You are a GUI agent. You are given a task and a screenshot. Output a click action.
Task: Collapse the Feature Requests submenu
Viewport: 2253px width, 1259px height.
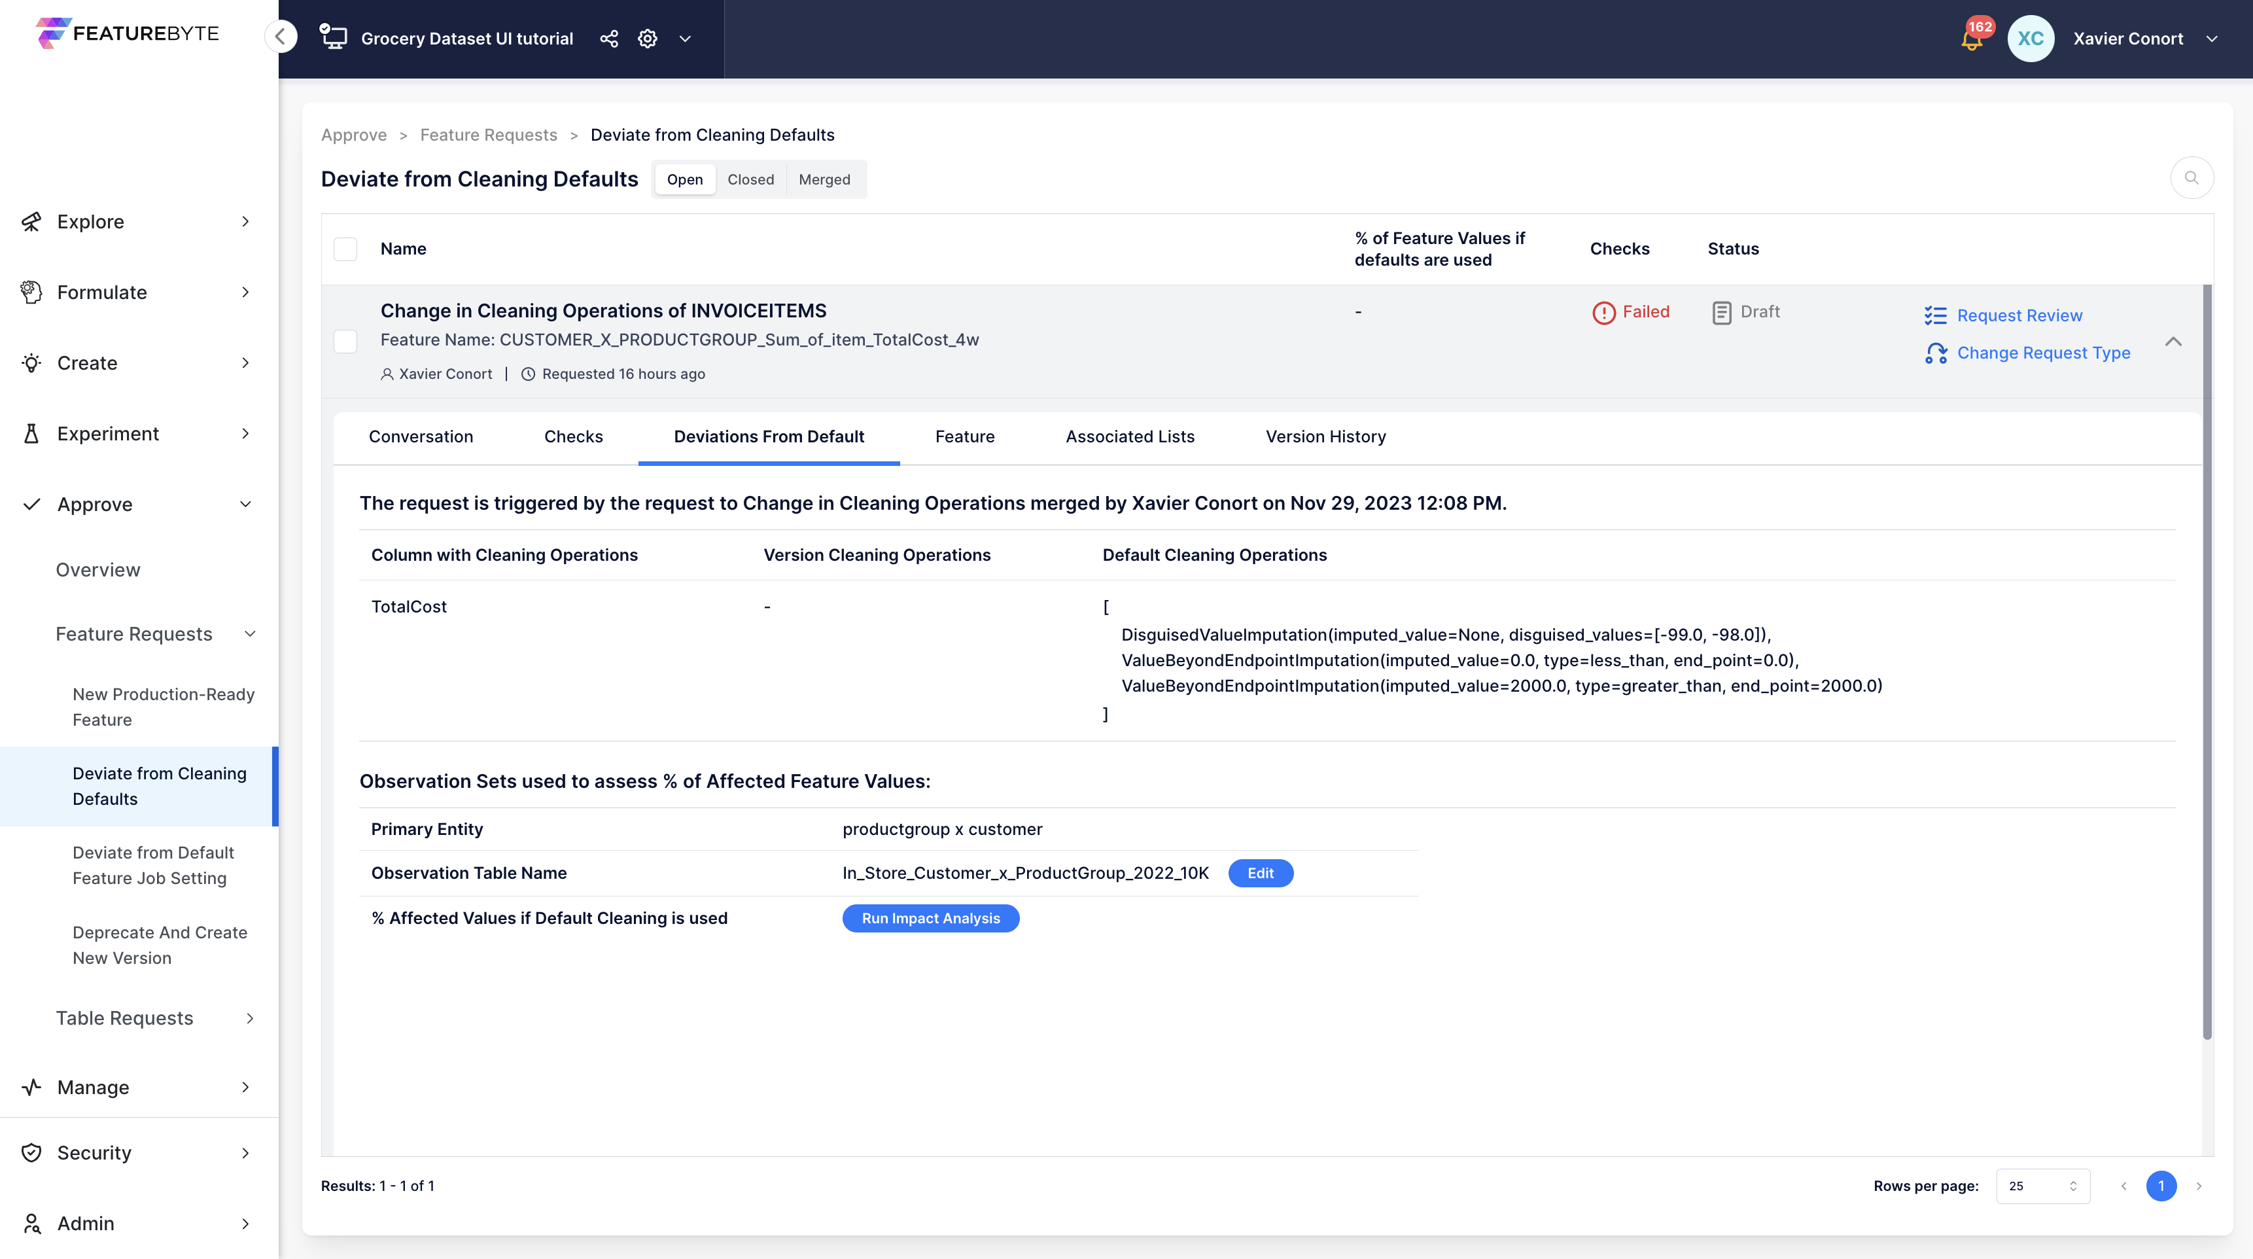click(250, 634)
